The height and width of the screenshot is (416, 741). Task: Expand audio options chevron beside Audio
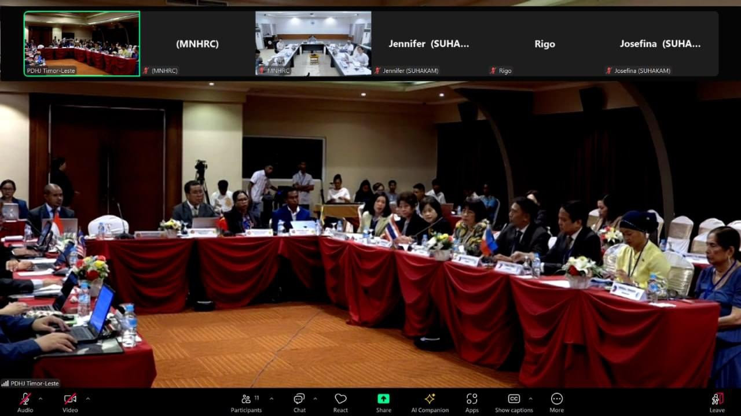coord(40,399)
